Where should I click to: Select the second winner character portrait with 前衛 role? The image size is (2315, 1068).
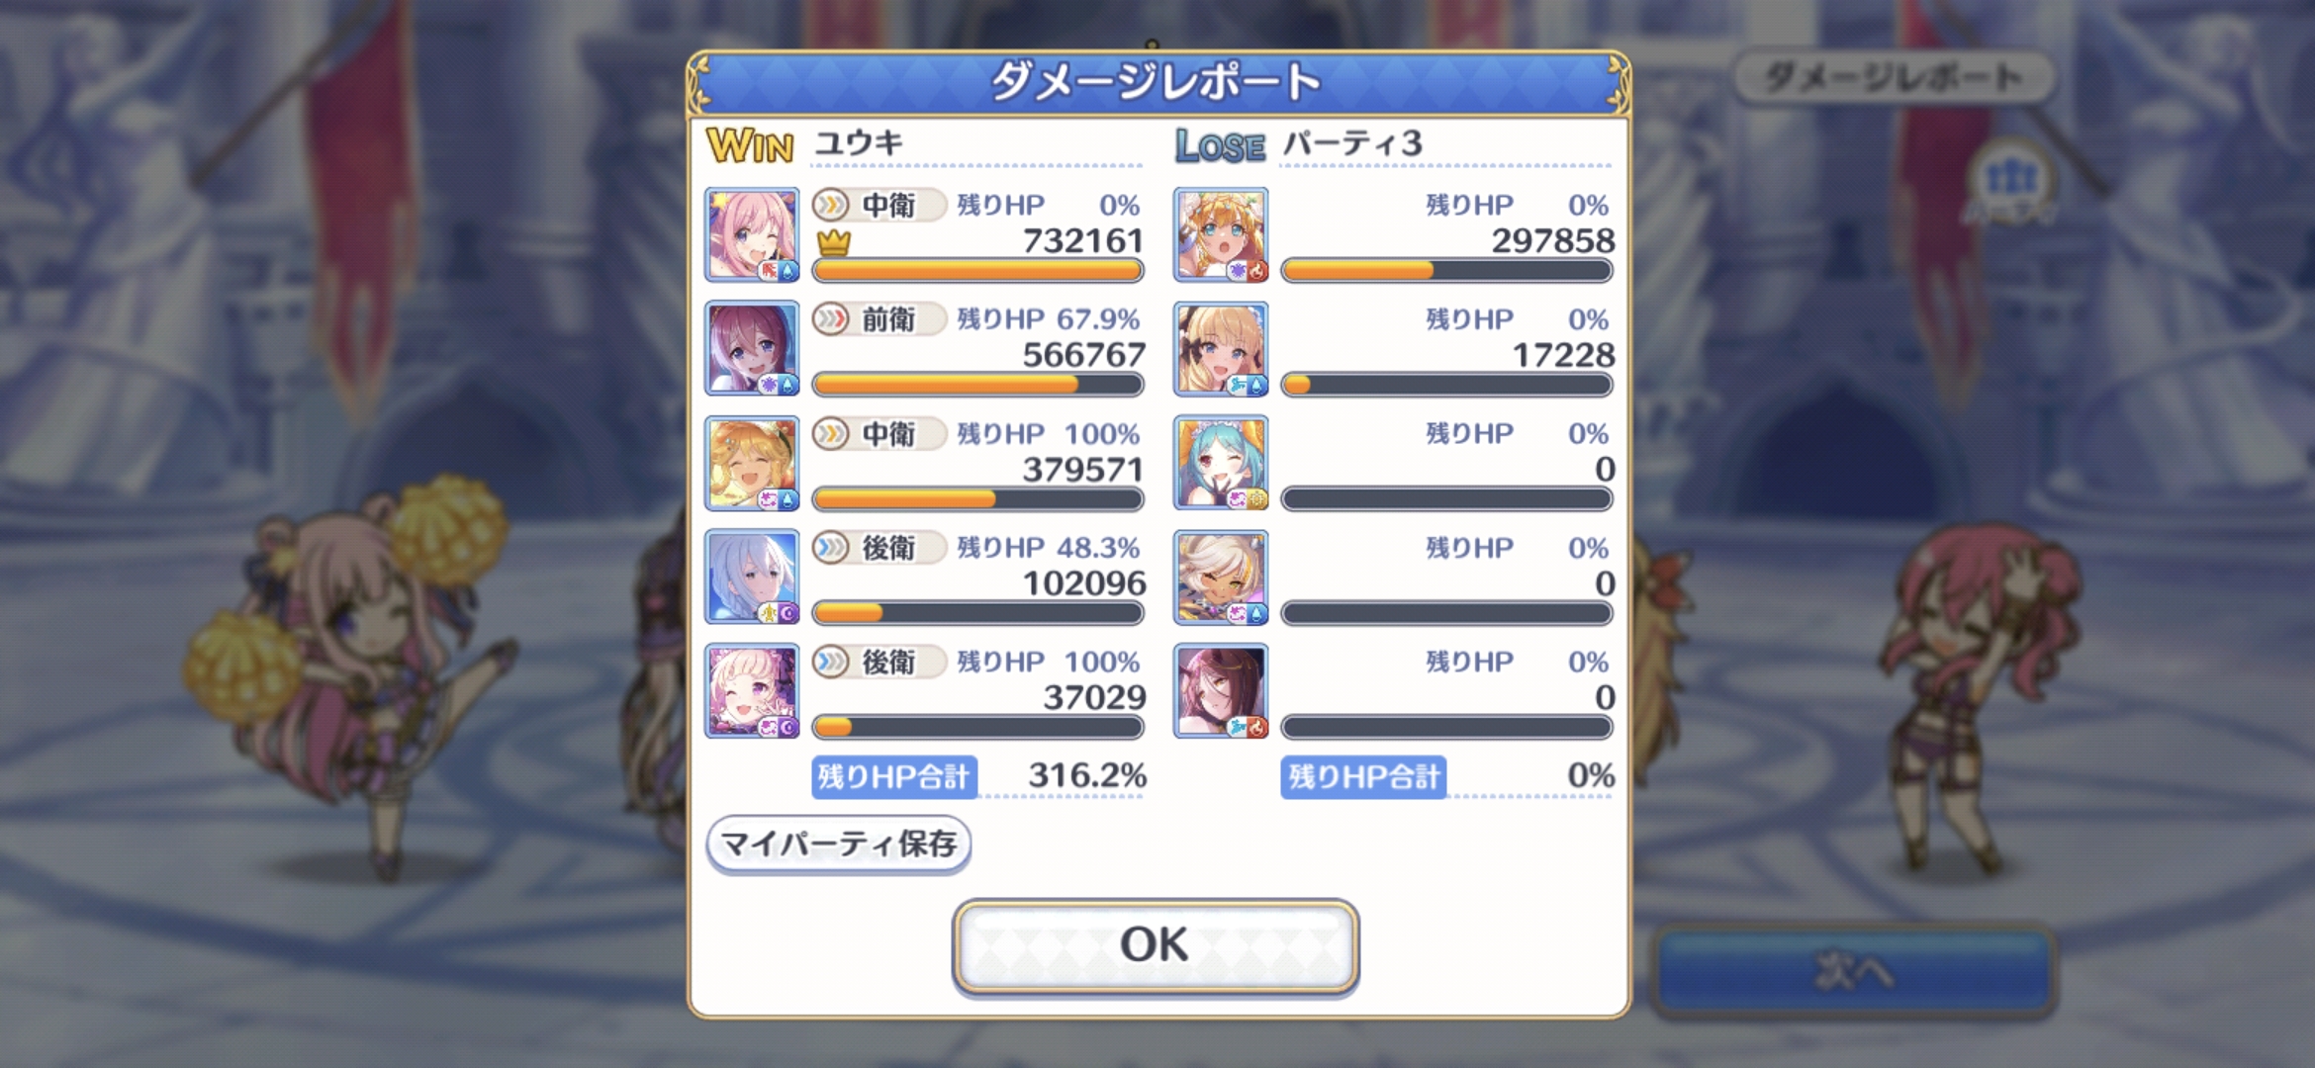click(752, 349)
